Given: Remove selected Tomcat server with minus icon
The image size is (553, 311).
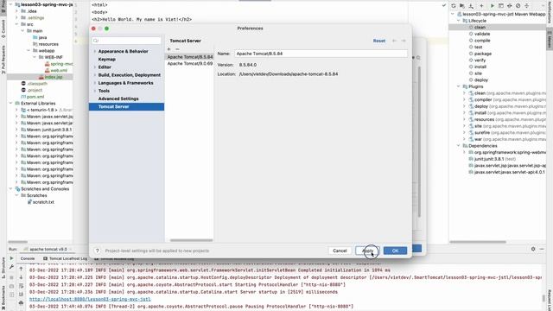Looking at the screenshot, I should 177,49.
